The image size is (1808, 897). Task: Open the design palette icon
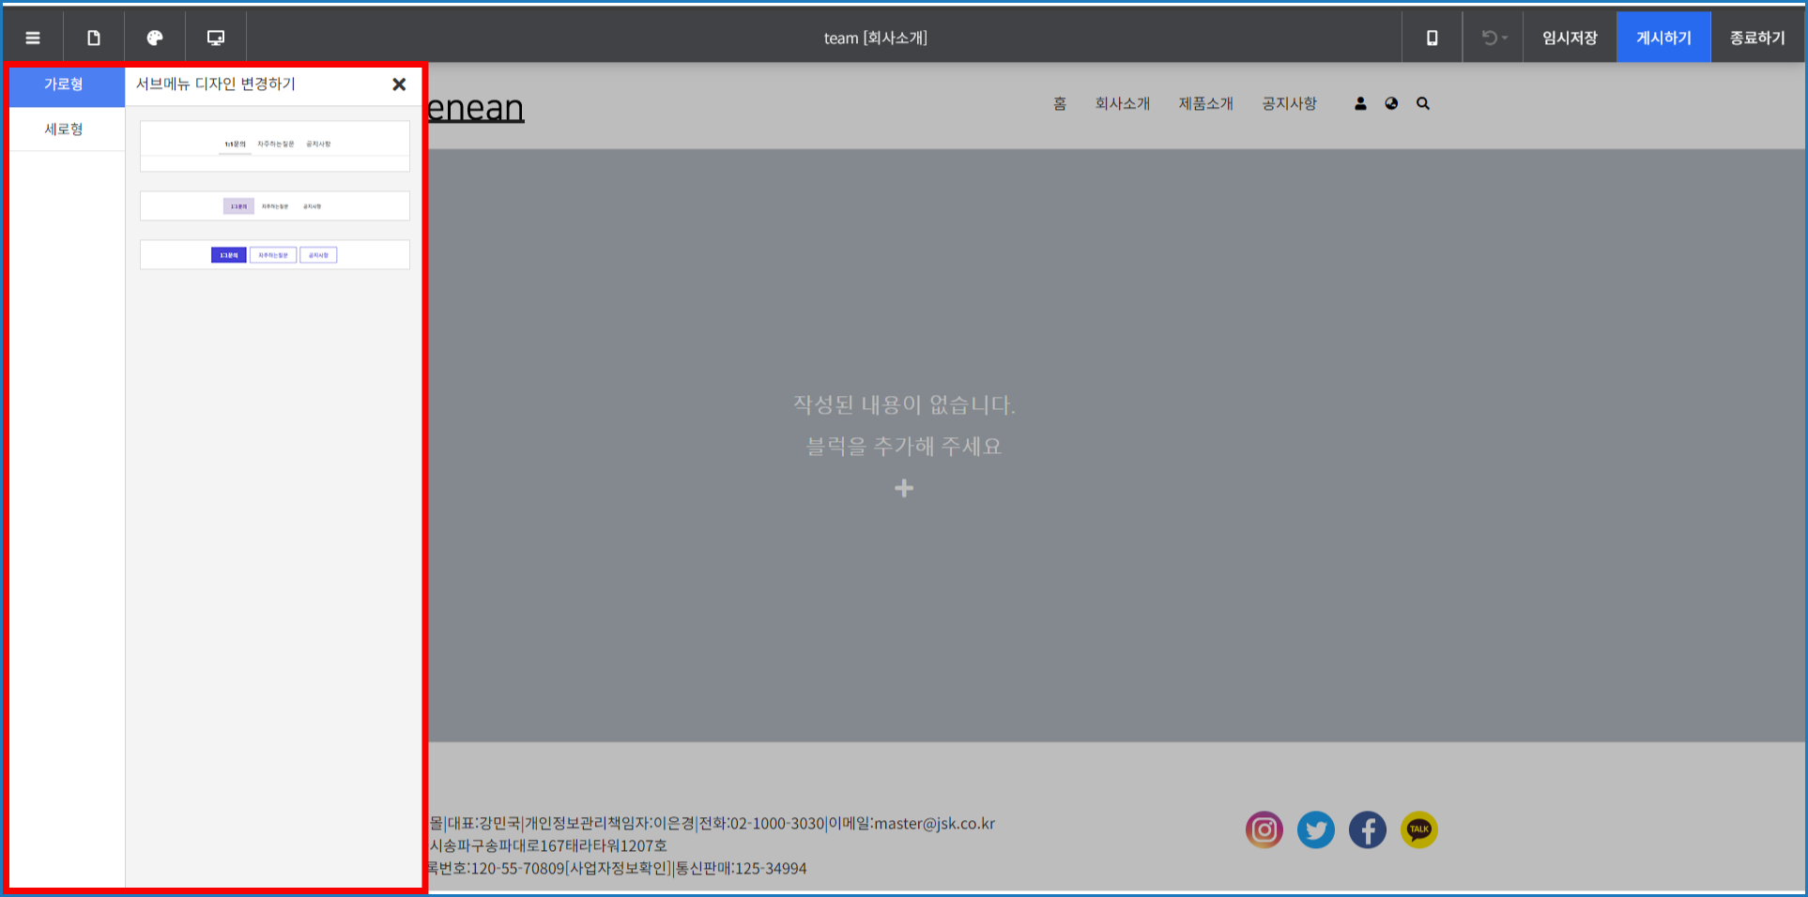tap(155, 38)
